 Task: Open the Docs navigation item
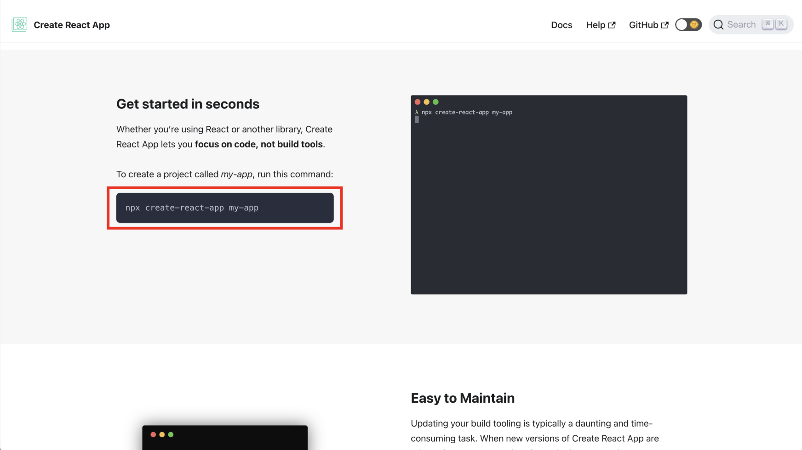pyautogui.click(x=561, y=25)
